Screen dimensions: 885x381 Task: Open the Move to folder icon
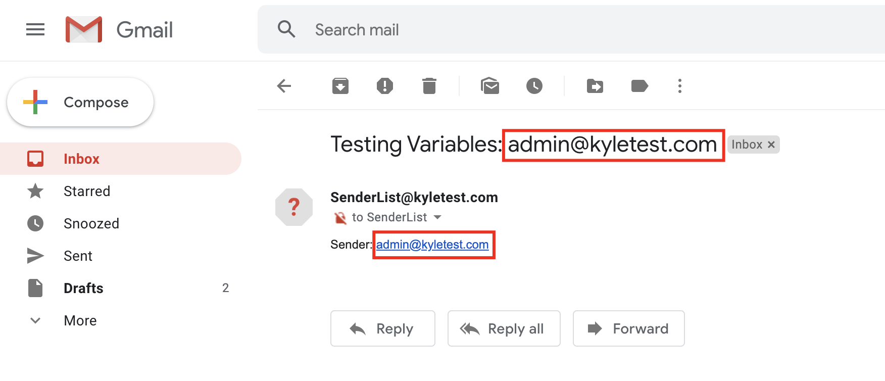tap(595, 86)
